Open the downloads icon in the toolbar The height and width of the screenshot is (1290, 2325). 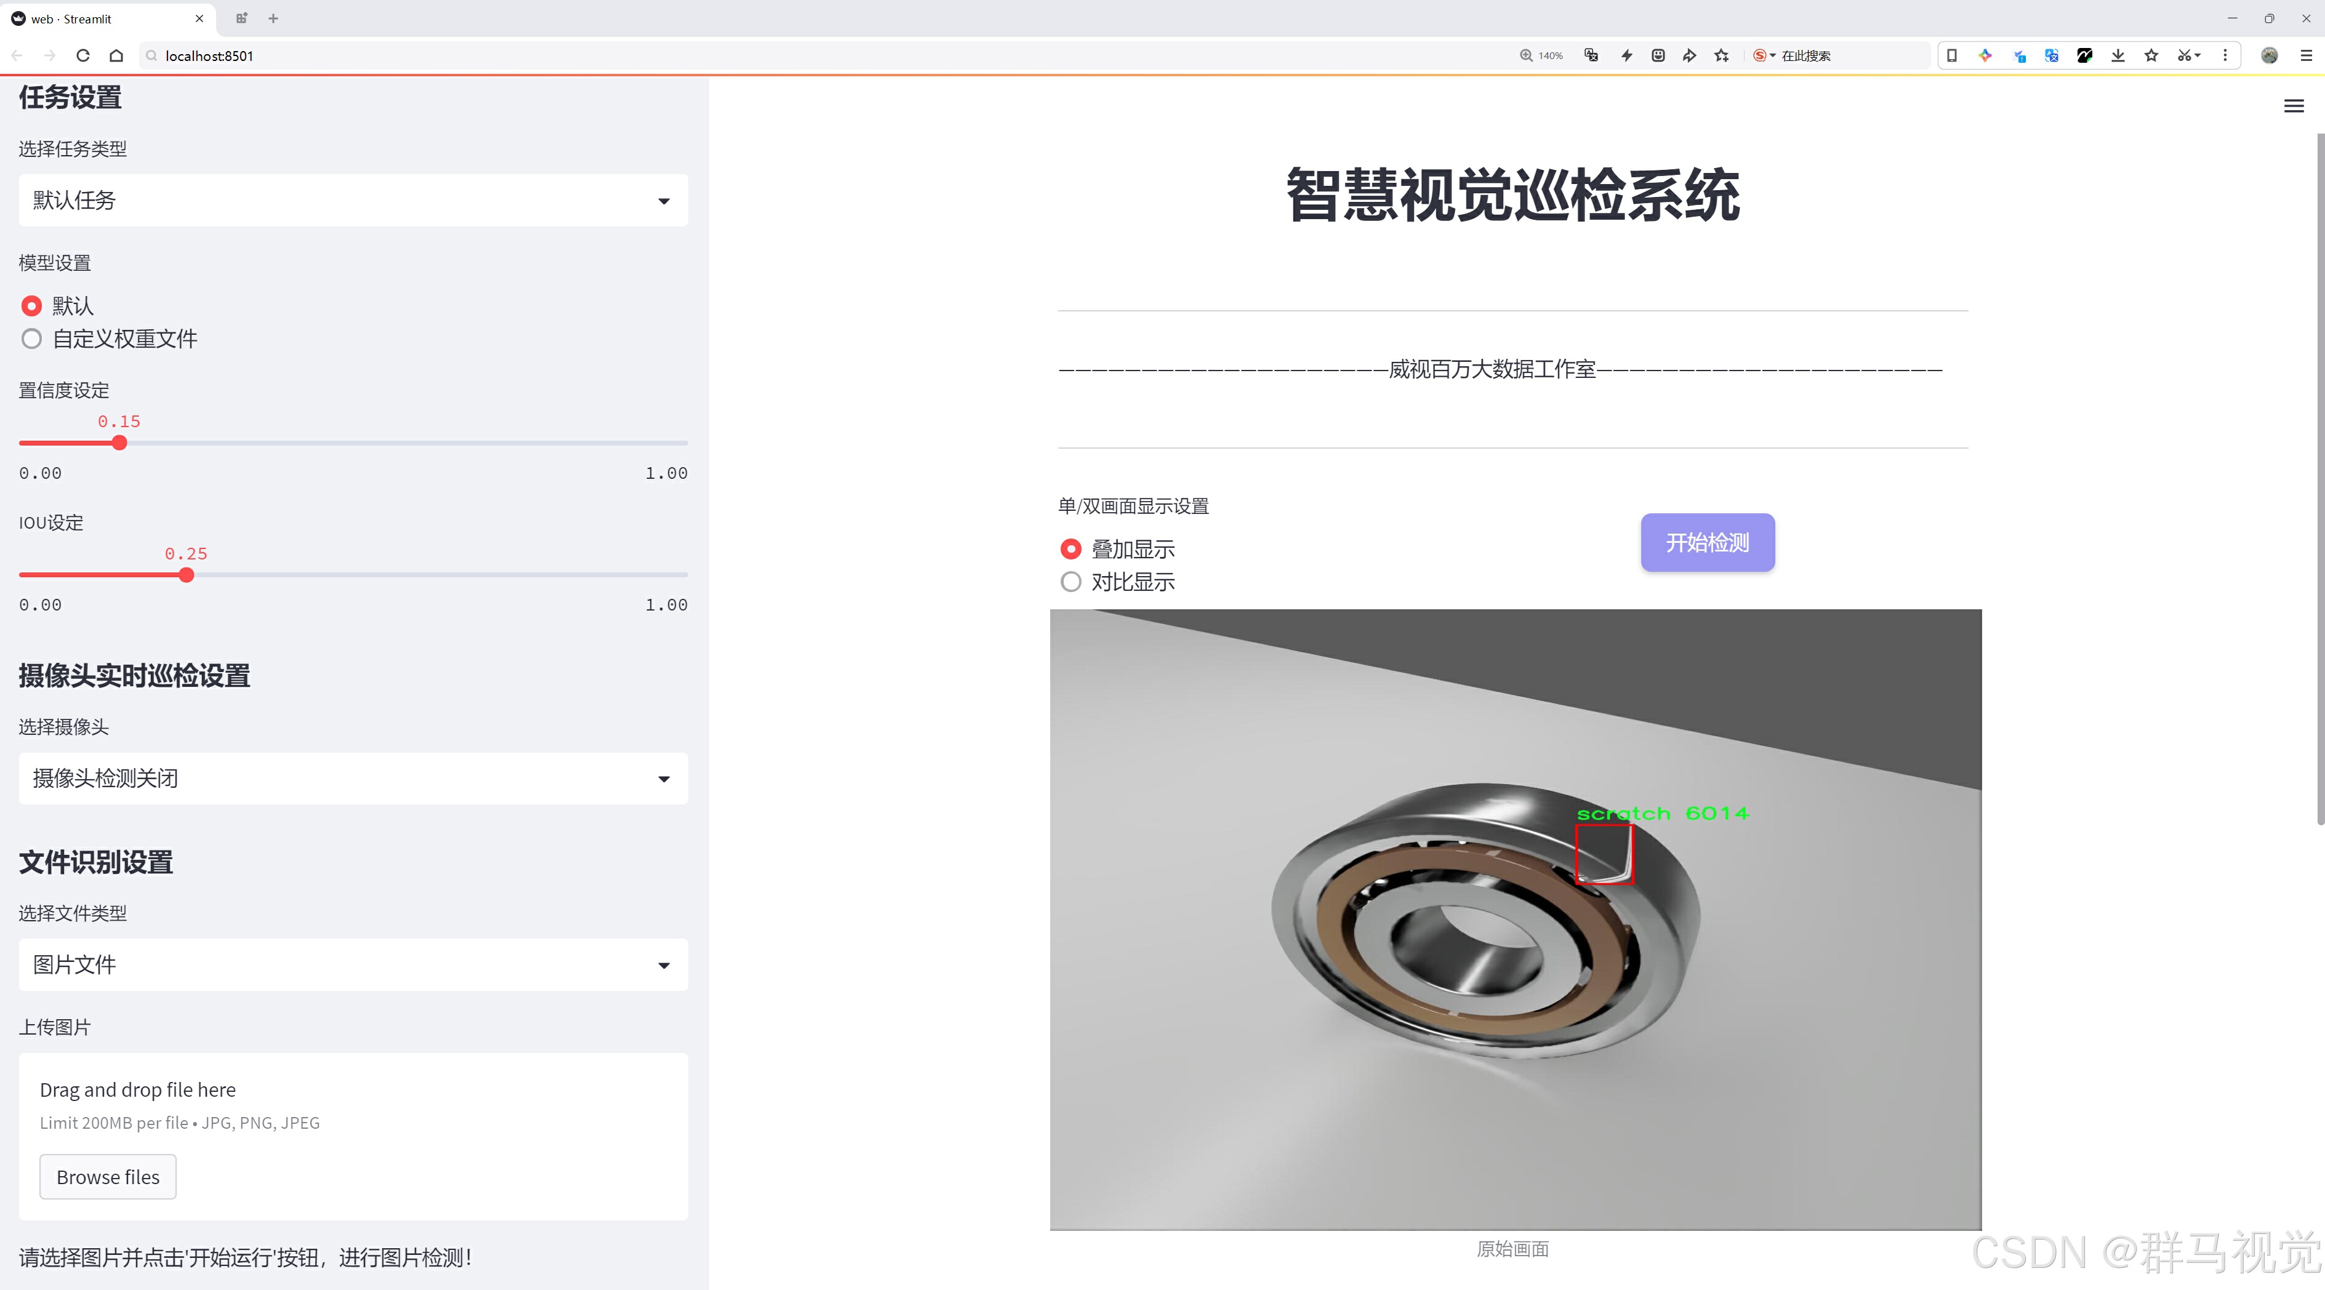click(2118, 56)
